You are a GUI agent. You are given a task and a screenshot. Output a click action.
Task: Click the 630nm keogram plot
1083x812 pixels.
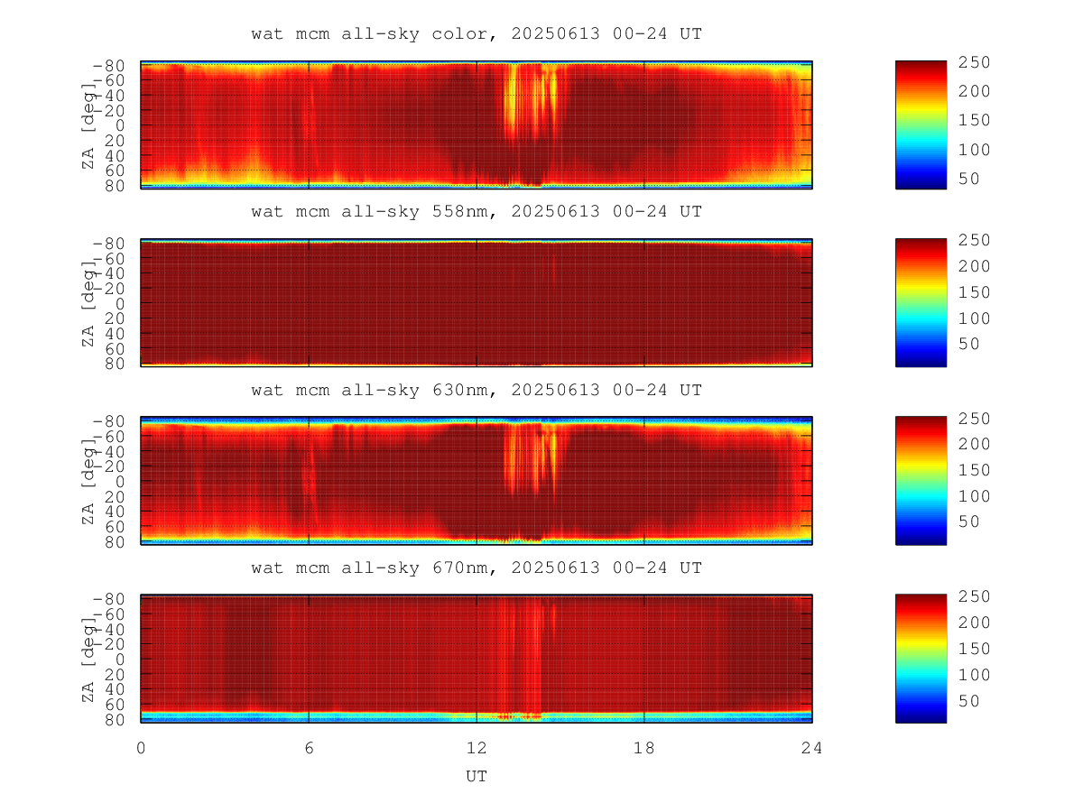477,481
